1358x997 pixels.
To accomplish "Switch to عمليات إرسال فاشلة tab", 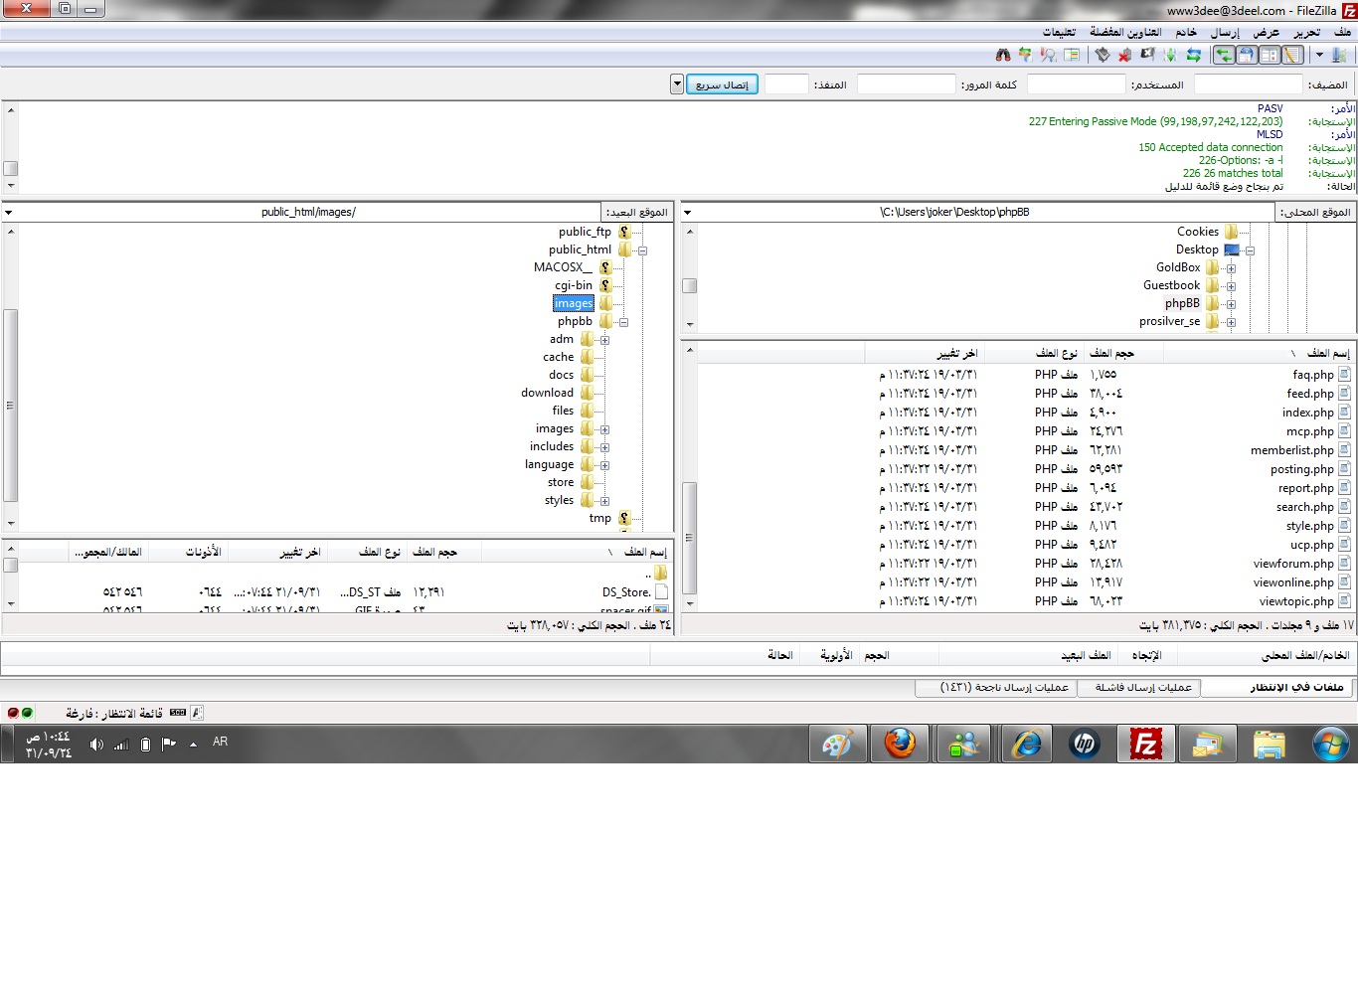I will [1142, 687].
